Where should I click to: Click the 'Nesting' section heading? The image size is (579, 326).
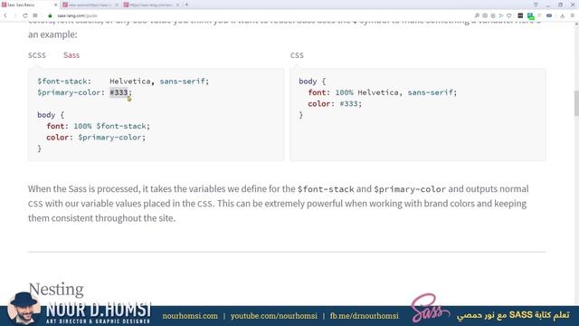(x=56, y=289)
